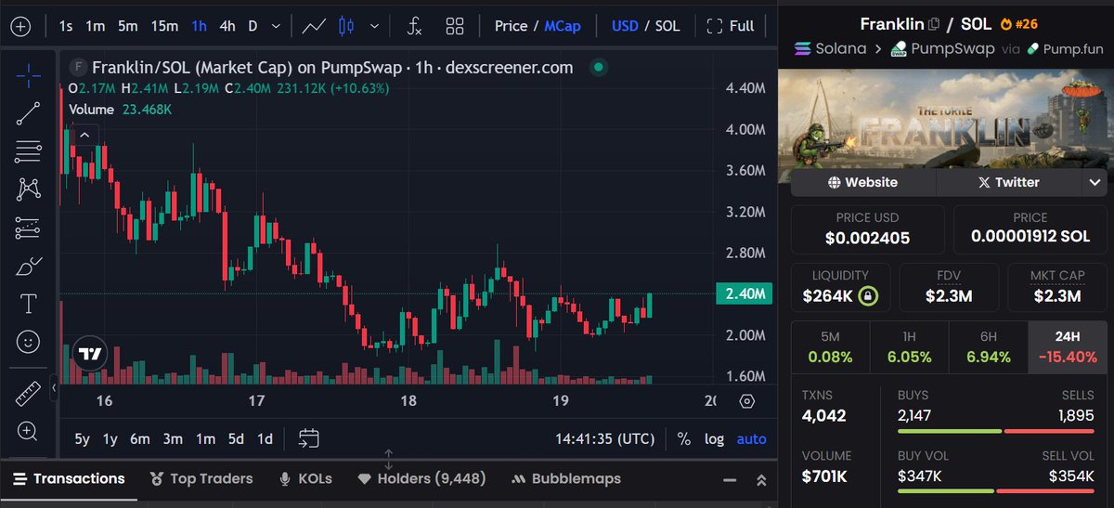Screen dimensions: 1114x508
Task: Click the trending rank #26 badge
Action: click(x=1019, y=24)
